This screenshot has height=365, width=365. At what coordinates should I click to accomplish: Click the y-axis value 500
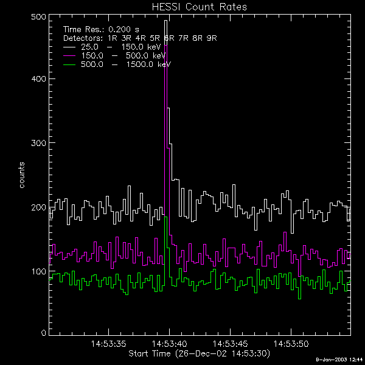39,17
